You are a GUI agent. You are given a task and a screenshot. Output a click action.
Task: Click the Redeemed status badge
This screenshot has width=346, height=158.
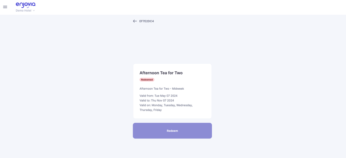coord(147,80)
